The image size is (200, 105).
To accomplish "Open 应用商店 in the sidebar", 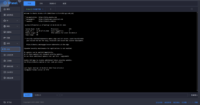I will 11,15.
